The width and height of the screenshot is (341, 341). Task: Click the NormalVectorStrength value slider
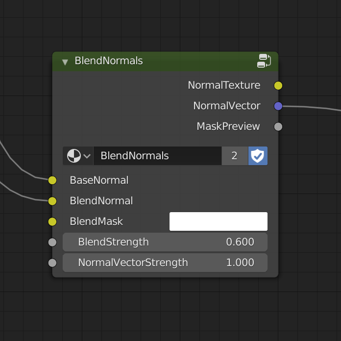tap(165, 263)
